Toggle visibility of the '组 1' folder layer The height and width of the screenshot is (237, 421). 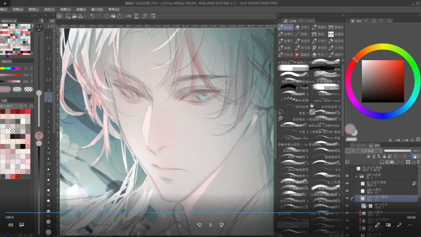[347, 176]
